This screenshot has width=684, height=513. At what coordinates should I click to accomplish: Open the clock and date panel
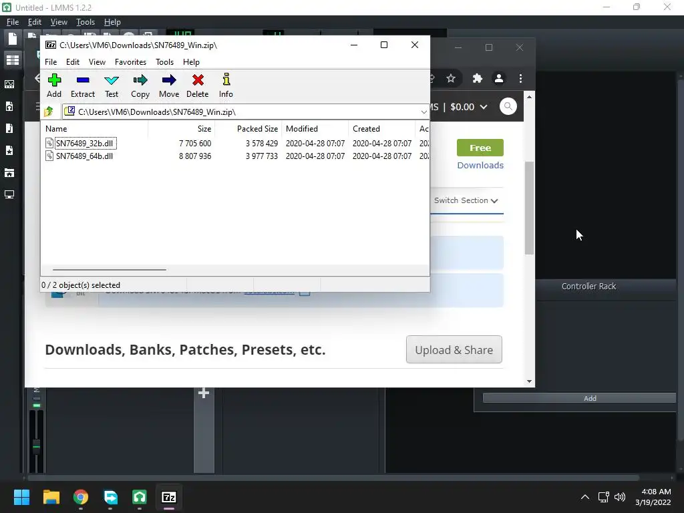point(653,497)
